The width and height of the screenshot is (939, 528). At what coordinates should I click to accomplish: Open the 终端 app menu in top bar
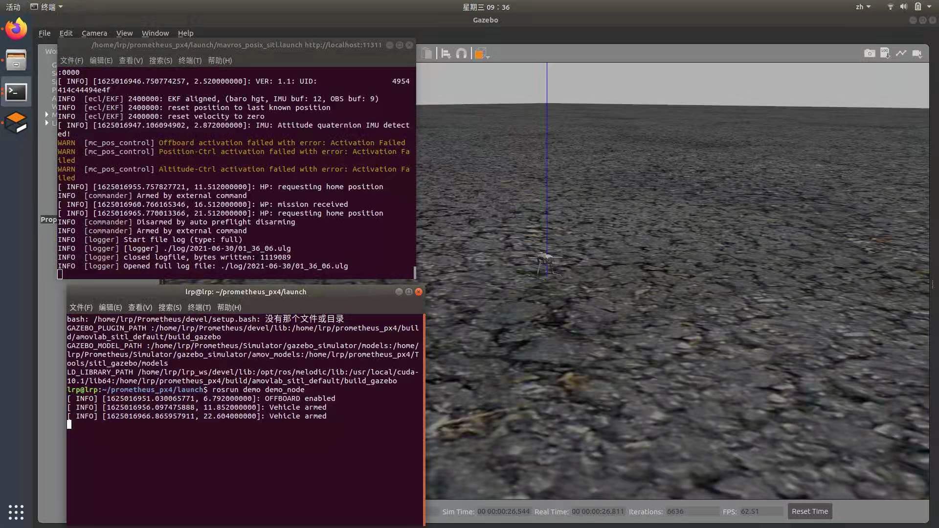coord(47,7)
